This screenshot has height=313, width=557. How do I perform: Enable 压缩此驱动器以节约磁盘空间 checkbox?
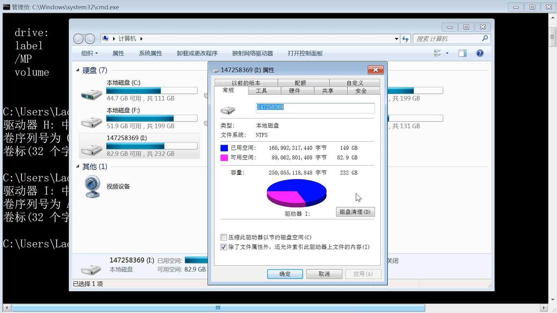(224, 237)
